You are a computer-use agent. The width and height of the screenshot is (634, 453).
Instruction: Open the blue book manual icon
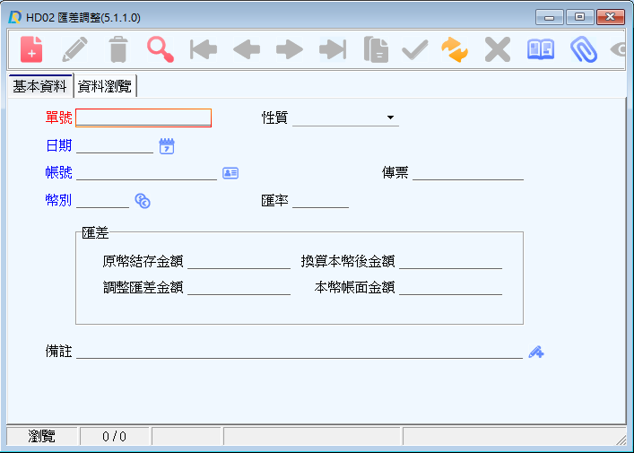[x=541, y=49]
